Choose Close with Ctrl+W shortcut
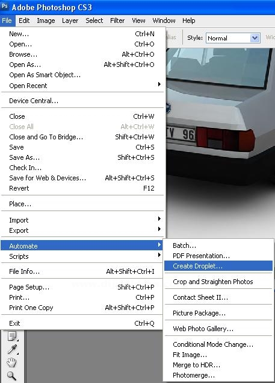The height and width of the screenshot is (383, 275). 82,116
